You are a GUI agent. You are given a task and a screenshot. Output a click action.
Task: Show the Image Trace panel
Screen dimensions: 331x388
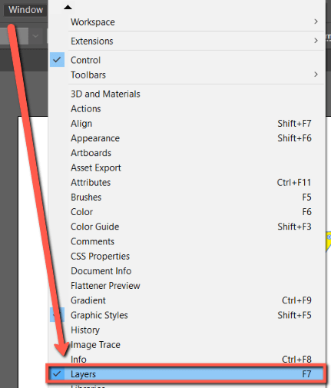95,345
